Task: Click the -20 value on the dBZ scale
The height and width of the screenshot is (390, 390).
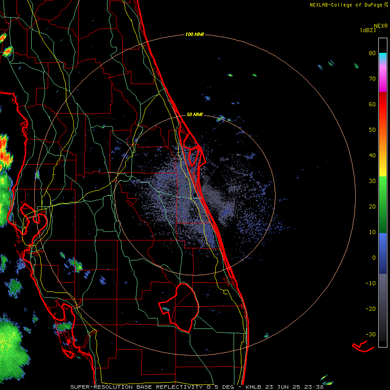Action: pos(370,309)
